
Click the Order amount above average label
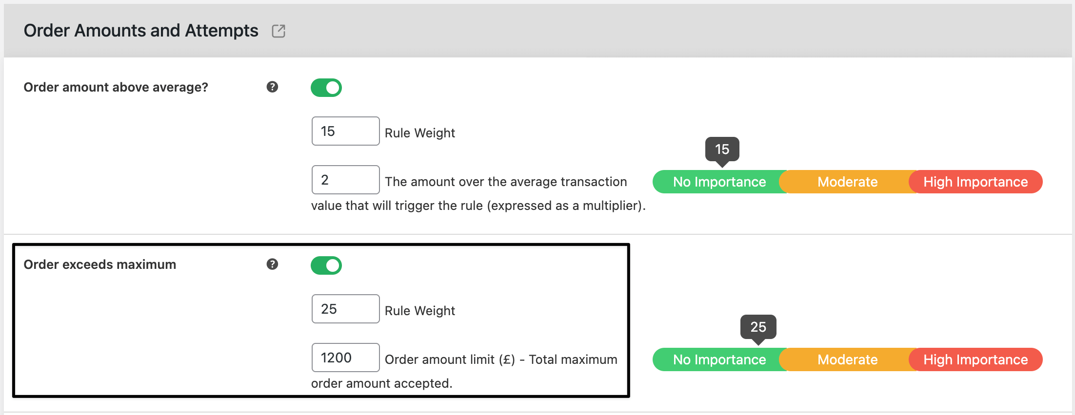coord(116,87)
